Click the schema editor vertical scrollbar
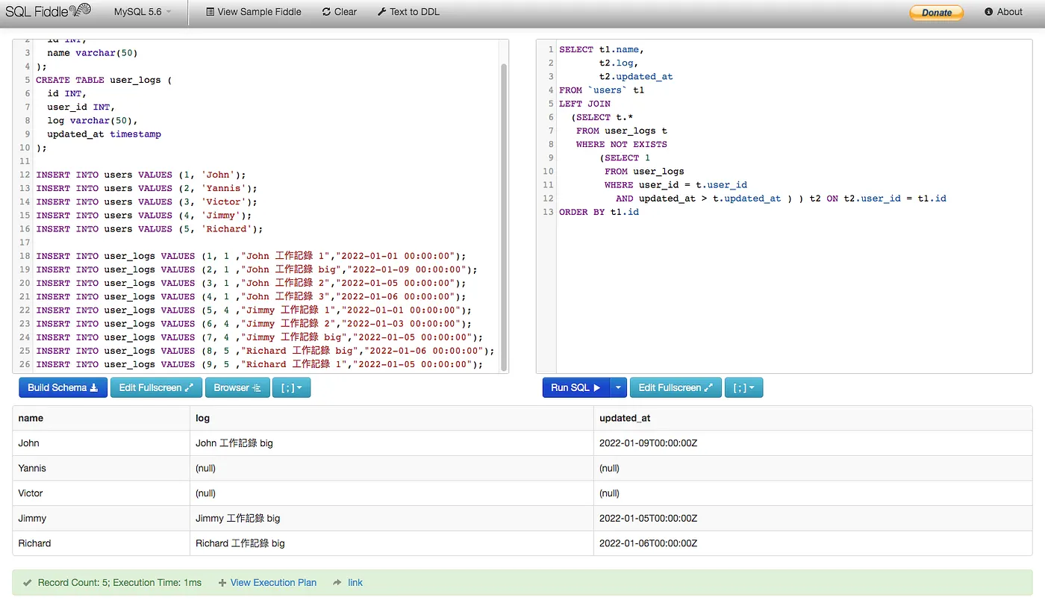Screen dimensions: 1045x603 point(504,216)
